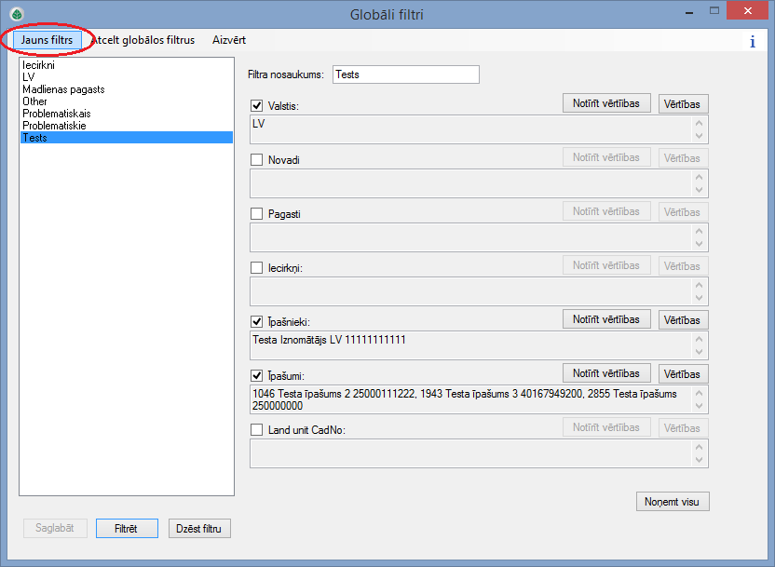
Task: Uncheck the Īpašnieki checkbox
Action: click(x=257, y=322)
